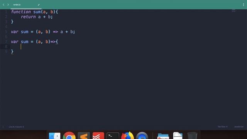Click the arrow "=>" operator on line 5
Screen dimensions: 247x139
55,32
